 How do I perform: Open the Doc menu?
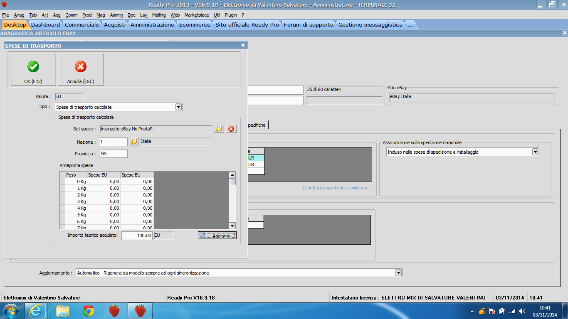[131, 15]
